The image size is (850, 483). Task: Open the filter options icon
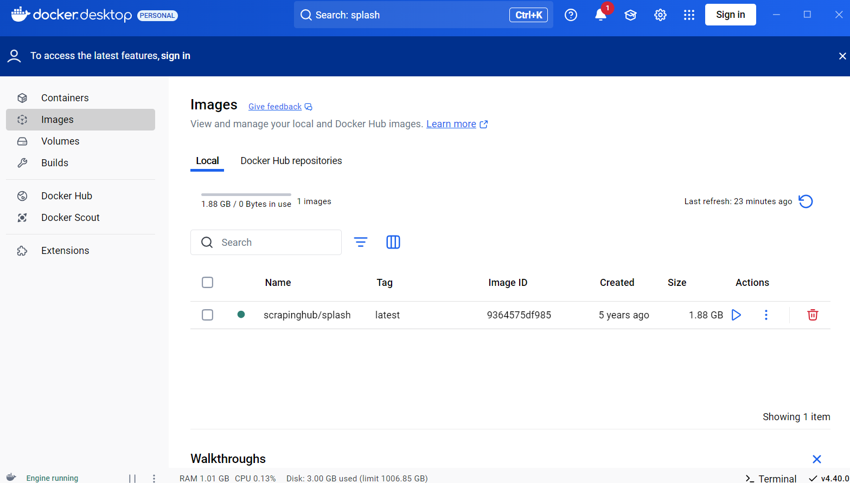pos(361,242)
